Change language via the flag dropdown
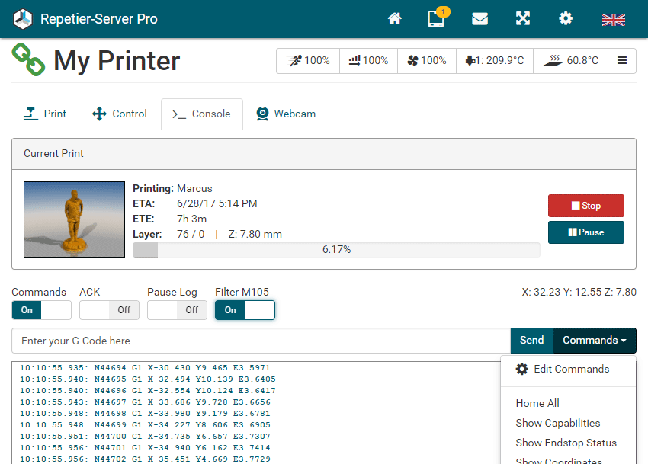 coord(614,19)
